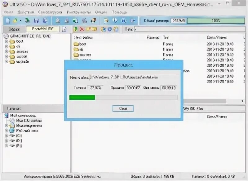Click the 2371MB total size box
The image size is (248, 181).
click(179, 21)
